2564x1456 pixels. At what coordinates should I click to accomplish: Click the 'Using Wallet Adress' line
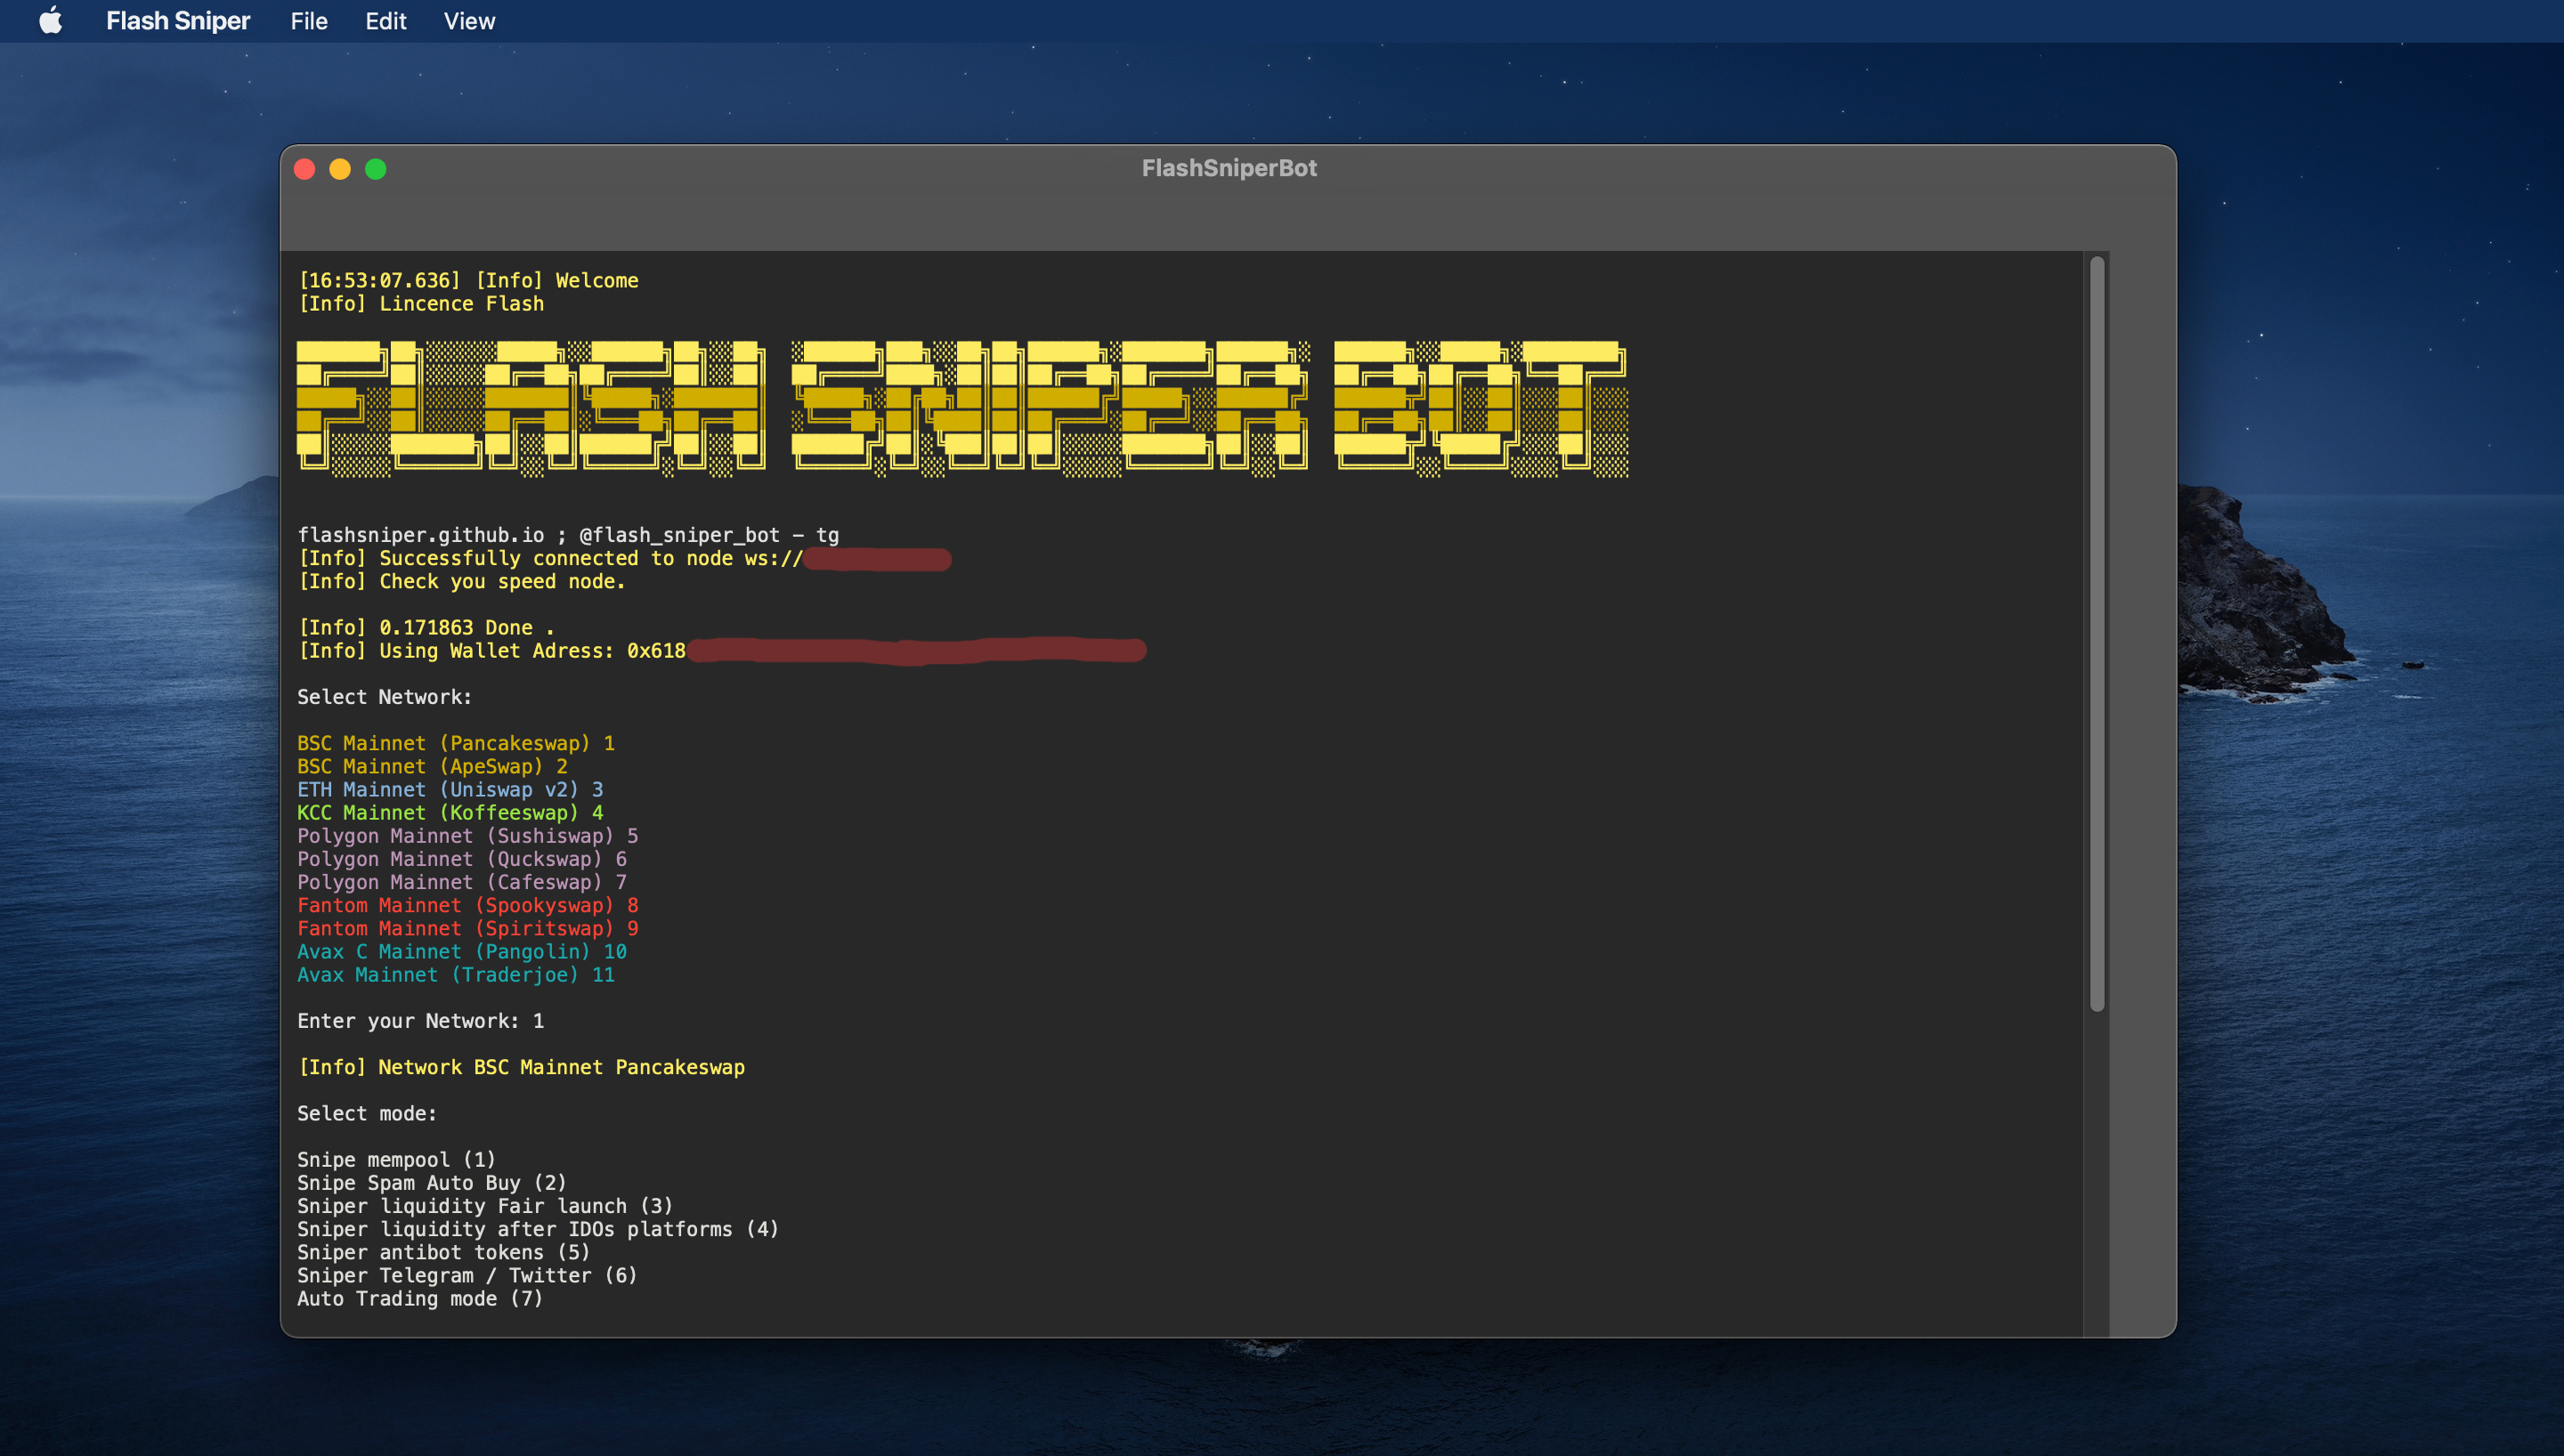(x=722, y=651)
